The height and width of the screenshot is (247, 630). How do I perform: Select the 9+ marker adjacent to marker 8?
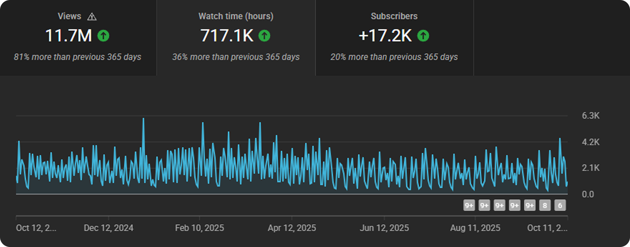click(x=530, y=206)
